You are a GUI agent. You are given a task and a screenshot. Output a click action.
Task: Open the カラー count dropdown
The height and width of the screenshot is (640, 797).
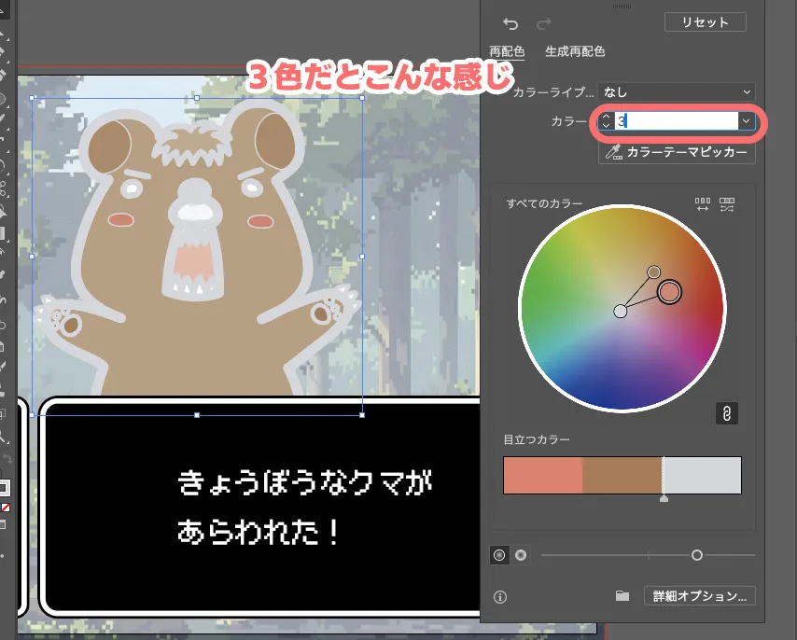pos(745,121)
